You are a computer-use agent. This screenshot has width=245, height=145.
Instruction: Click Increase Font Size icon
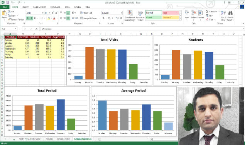click(x=53, y=13)
